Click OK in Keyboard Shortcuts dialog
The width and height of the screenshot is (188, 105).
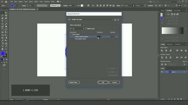[x=103, y=82]
